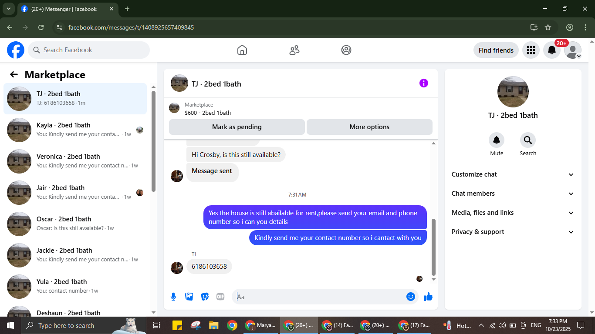Open the Chrome profile icon
The height and width of the screenshot is (334, 595).
570,27
